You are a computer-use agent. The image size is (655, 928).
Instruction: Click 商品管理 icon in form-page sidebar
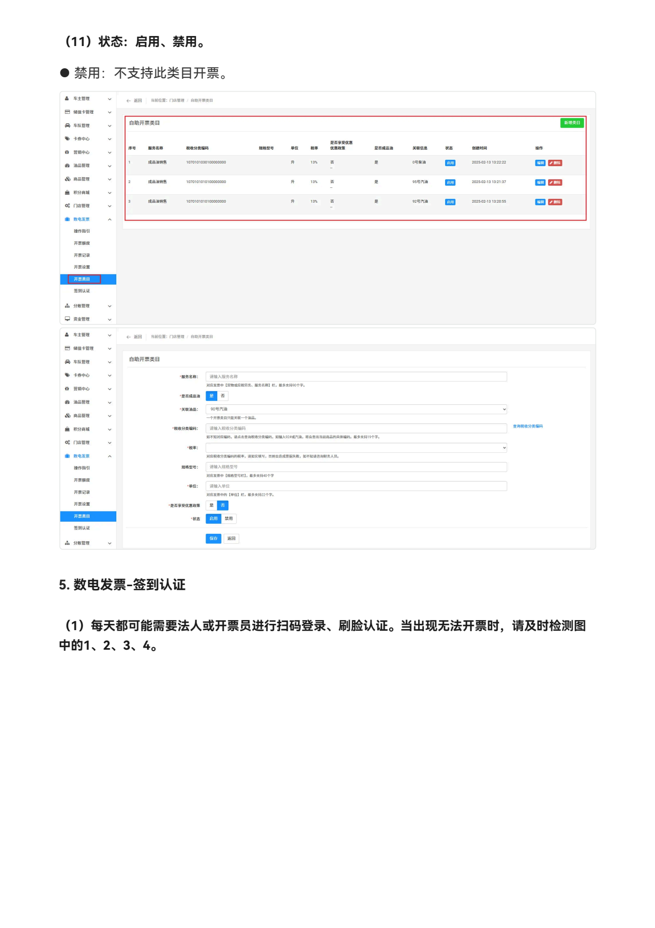pyautogui.click(x=67, y=416)
